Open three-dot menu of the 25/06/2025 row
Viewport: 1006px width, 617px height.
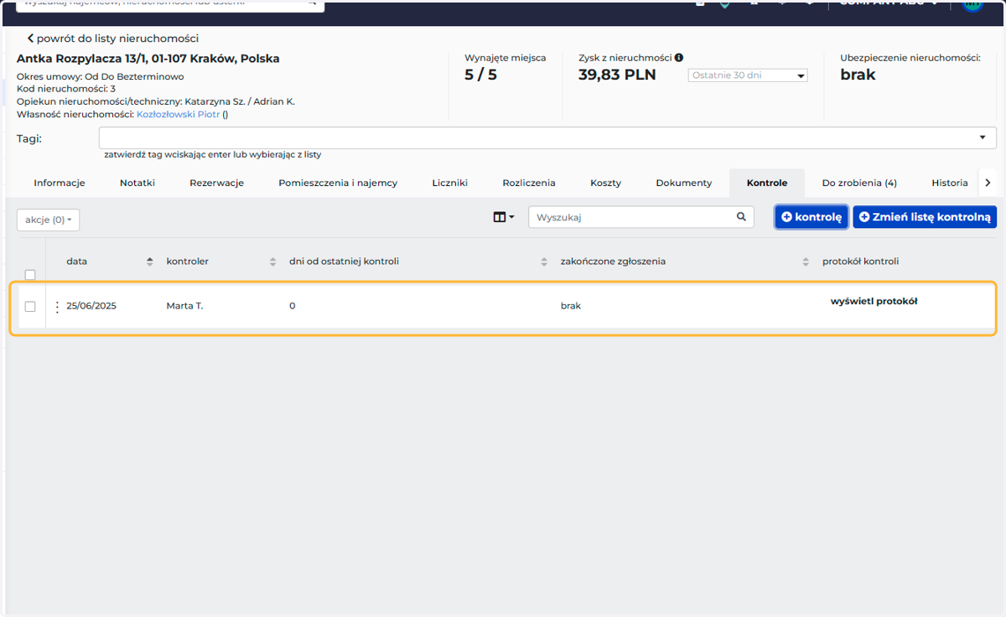(x=57, y=307)
